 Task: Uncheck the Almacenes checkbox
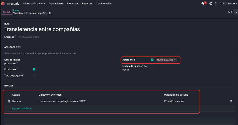pos(152,60)
